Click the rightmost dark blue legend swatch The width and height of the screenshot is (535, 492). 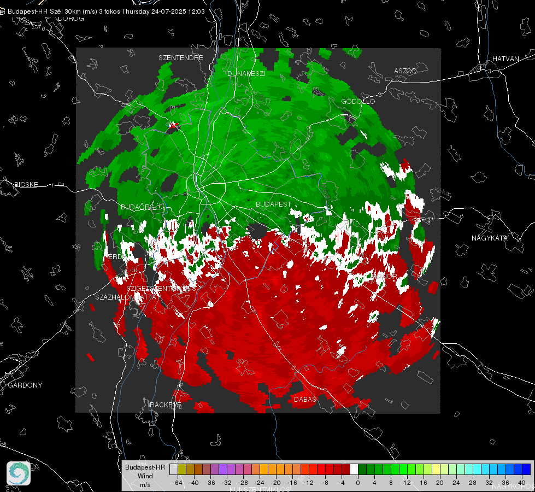(x=526, y=469)
